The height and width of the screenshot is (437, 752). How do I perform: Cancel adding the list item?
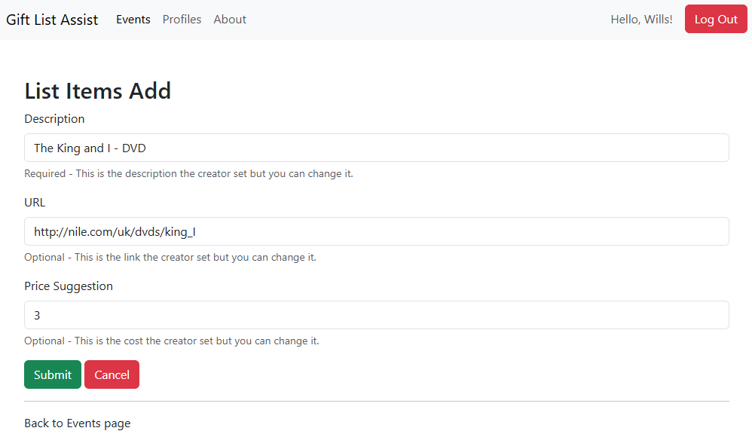[112, 374]
